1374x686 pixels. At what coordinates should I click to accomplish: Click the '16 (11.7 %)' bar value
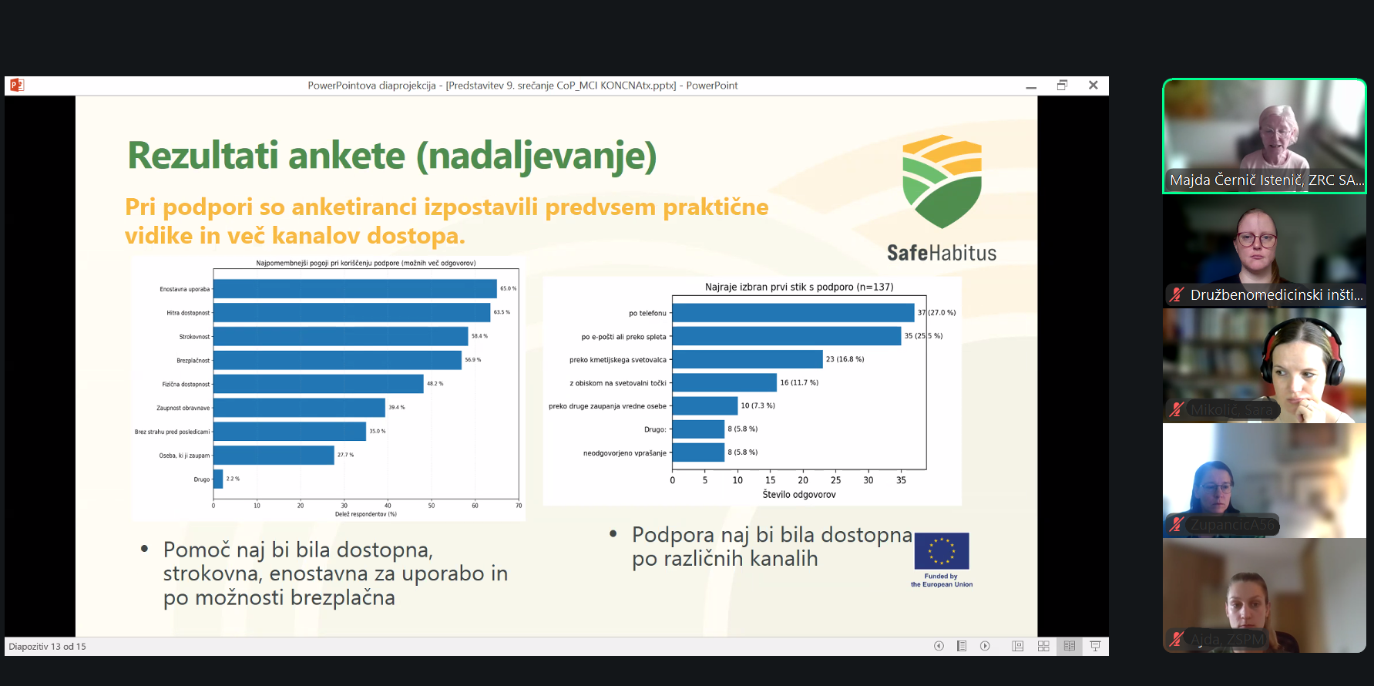click(x=799, y=382)
